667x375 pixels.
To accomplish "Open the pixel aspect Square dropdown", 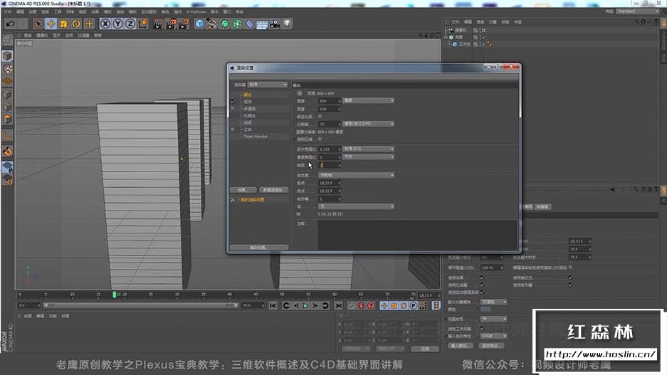I will pos(369,157).
